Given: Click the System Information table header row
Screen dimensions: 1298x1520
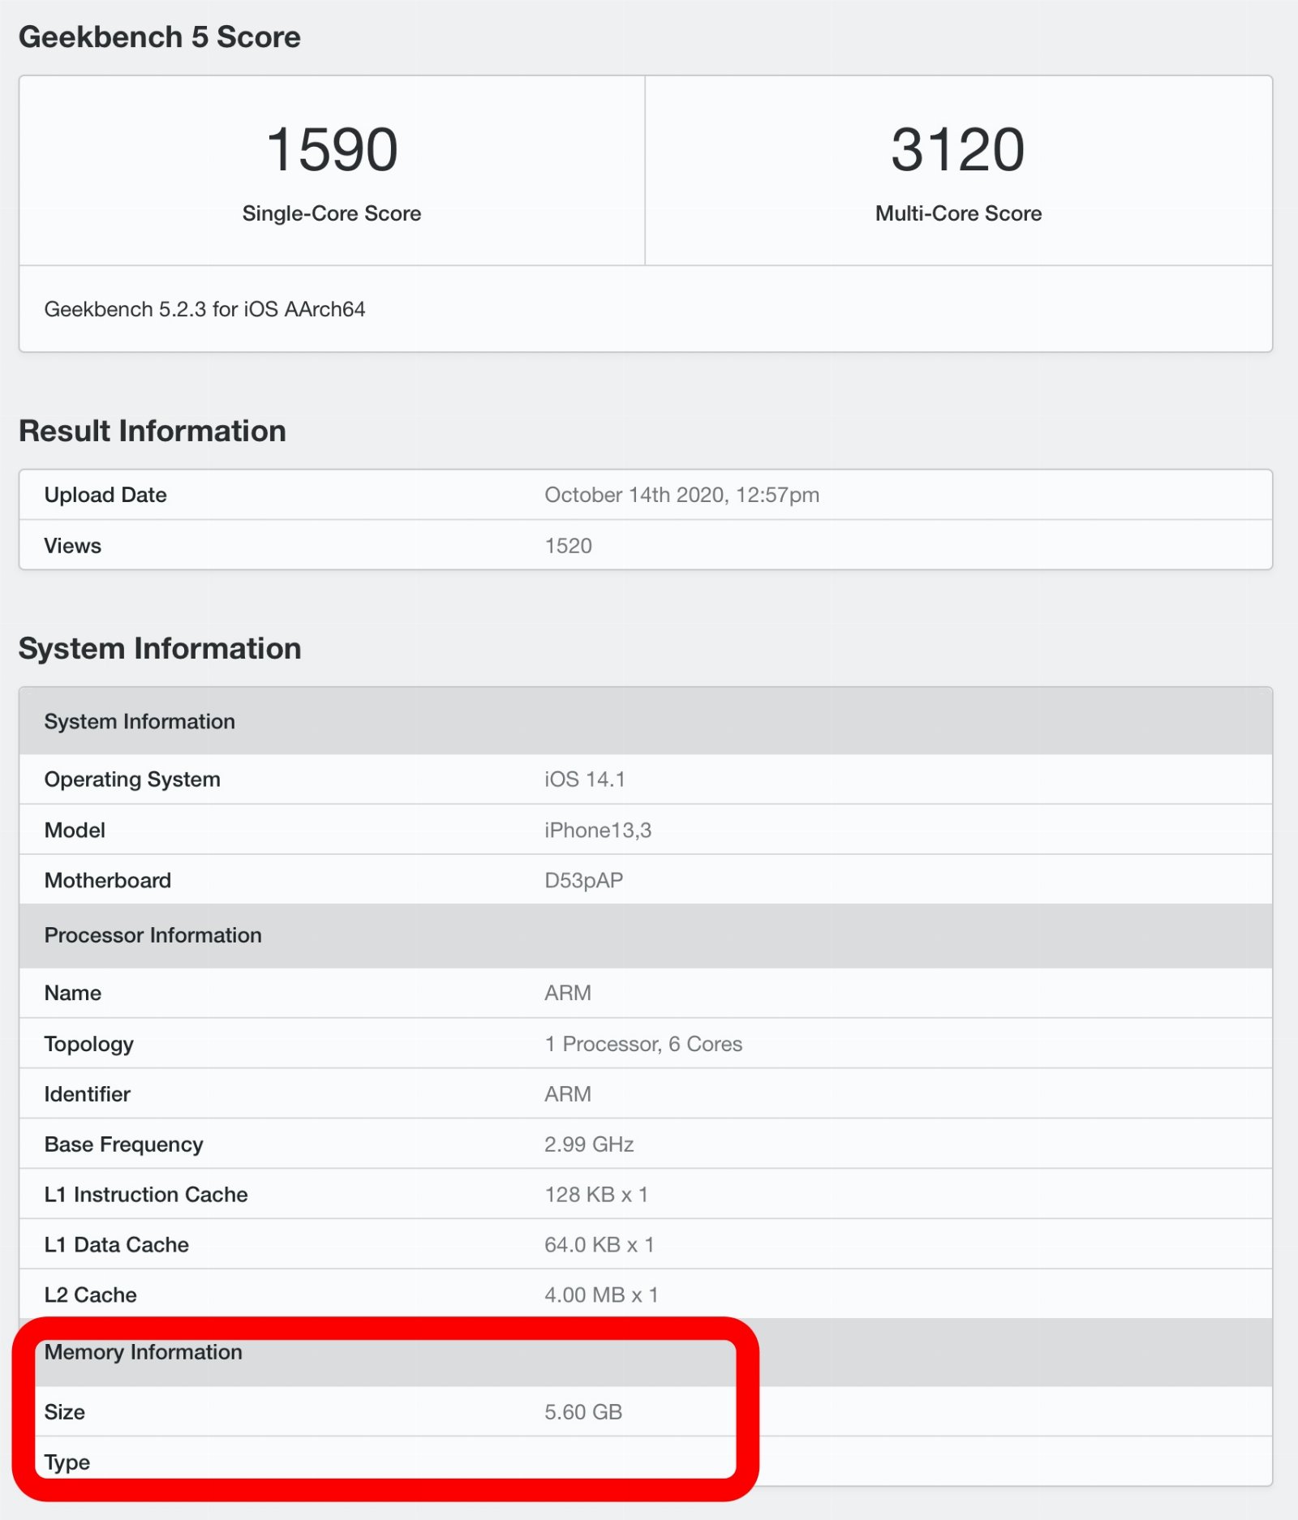Looking at the screenshot, I should click(x=646, y=721).
